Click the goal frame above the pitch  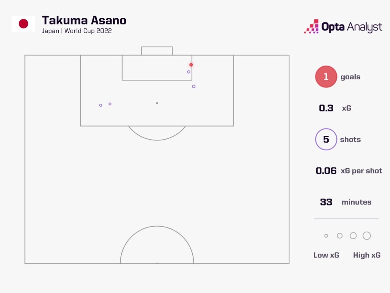point(157,51)
